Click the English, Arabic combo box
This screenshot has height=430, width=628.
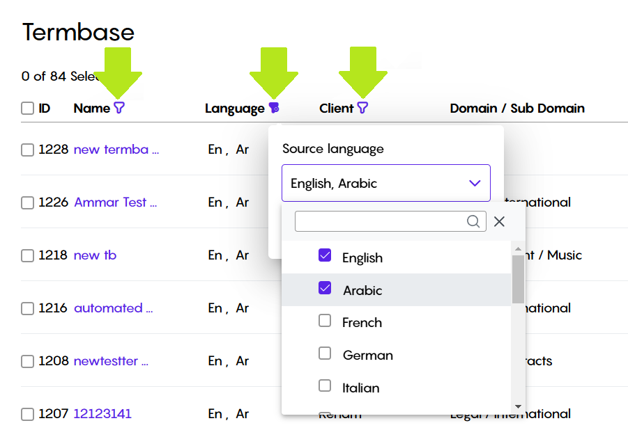[386, 183]
